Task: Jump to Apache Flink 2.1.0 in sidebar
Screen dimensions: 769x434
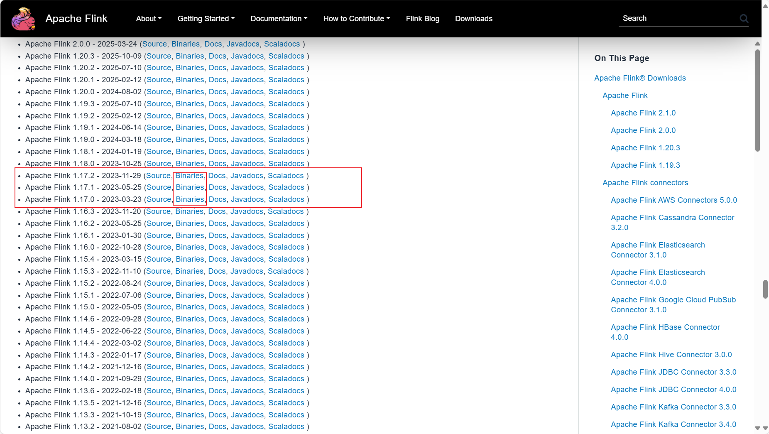Action: click(x=643, y=113)
